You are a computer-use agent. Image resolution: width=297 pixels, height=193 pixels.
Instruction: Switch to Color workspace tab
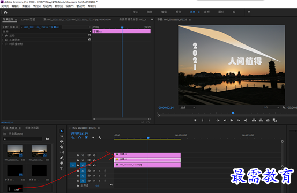coord(178,12)
